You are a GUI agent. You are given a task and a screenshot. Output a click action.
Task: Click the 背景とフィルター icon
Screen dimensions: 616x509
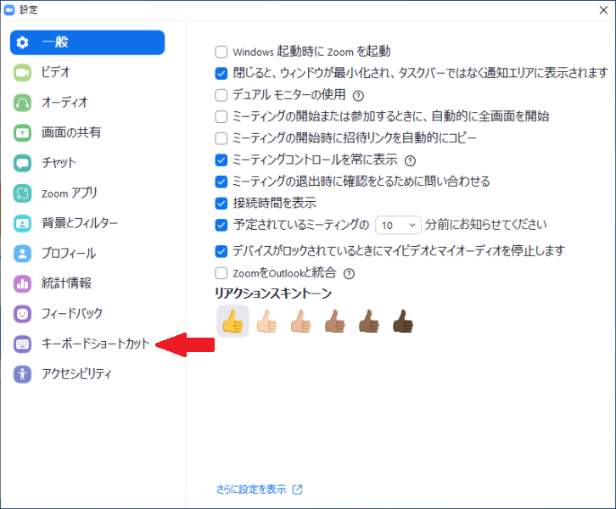[x=22, y=223]
